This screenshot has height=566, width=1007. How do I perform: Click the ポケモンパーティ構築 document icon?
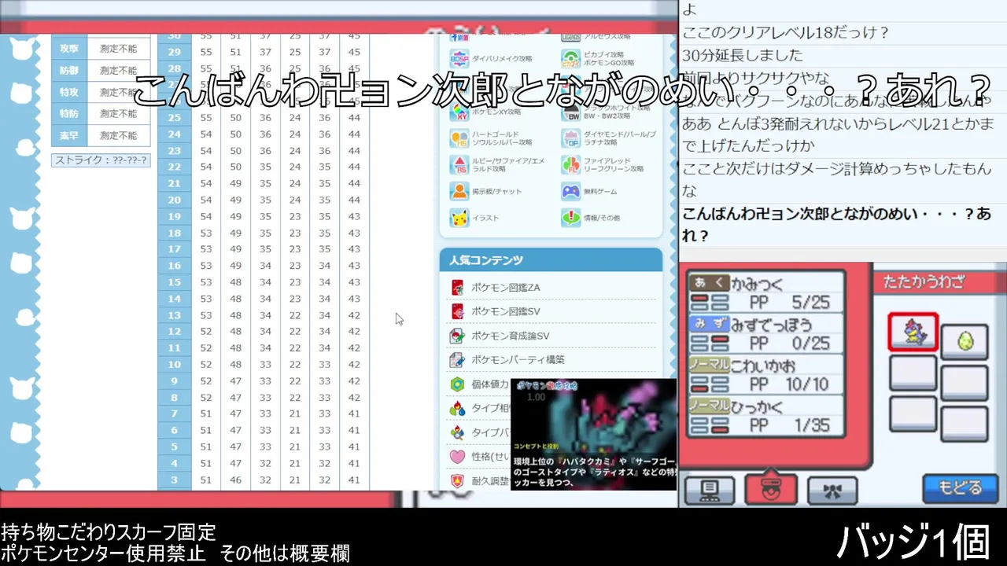[x=457, y=360]
